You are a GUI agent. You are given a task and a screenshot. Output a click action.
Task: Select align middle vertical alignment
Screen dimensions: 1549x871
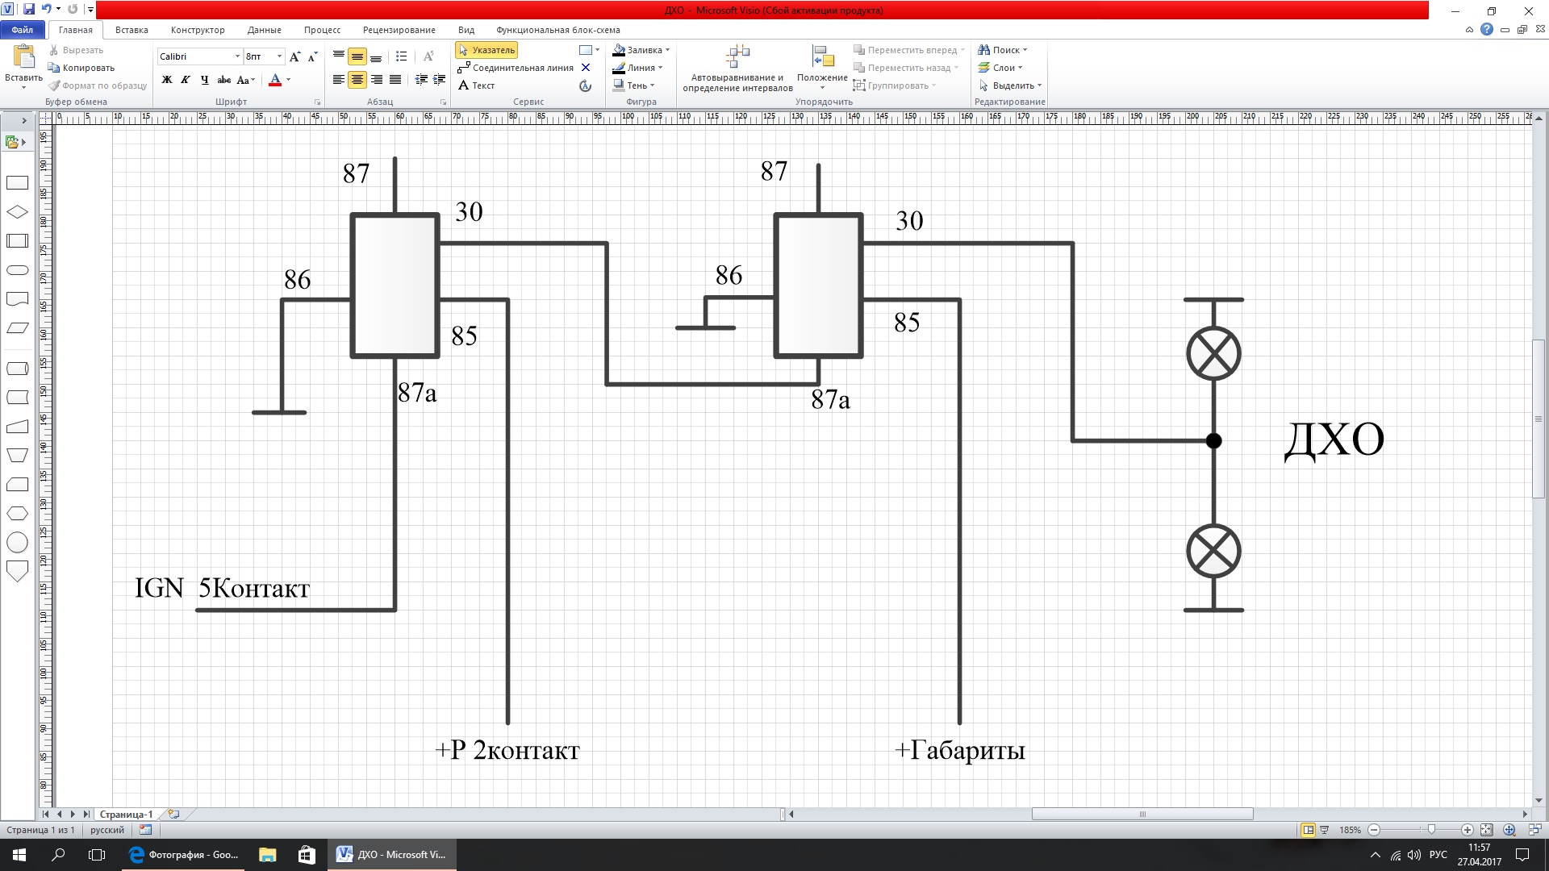(x=357, y=56)
